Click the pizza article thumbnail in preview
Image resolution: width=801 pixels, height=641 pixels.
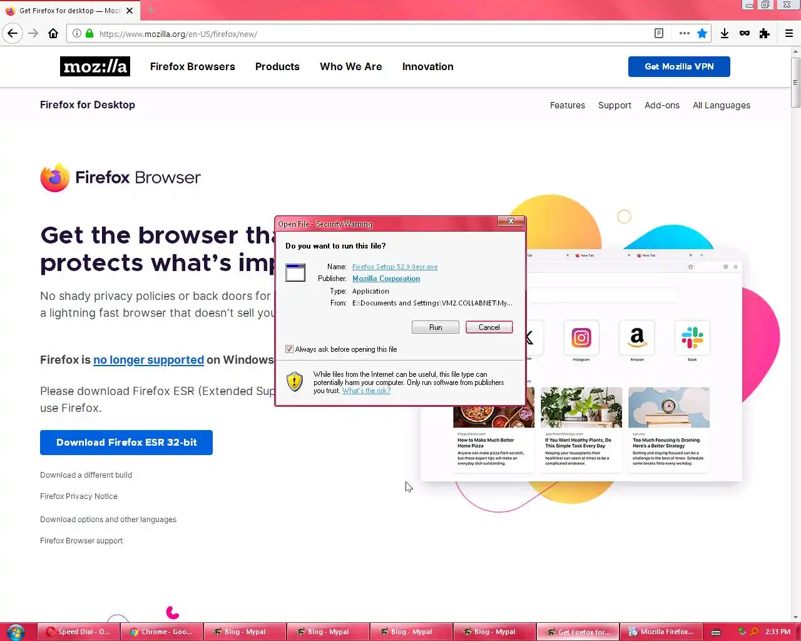(x=494, y=408)
